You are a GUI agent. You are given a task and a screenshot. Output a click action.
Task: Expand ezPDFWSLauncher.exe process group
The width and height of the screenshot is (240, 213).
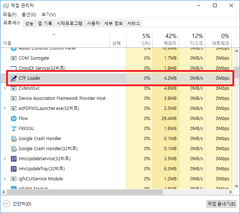point(5,108)
